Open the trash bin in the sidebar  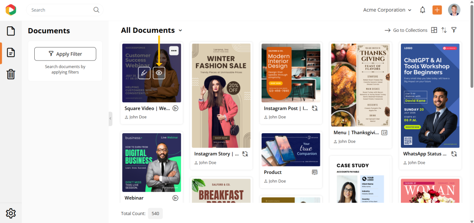(11, 74)
